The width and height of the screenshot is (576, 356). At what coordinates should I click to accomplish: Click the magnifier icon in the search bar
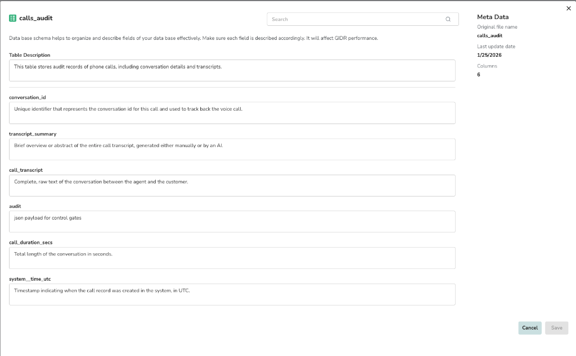(448, 19)
